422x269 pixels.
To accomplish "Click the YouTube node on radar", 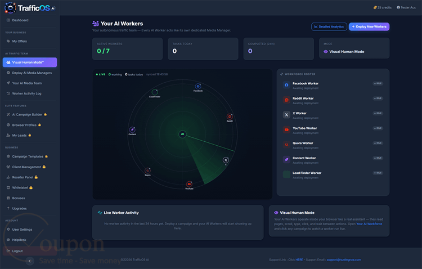I will [x=189, y=184].
